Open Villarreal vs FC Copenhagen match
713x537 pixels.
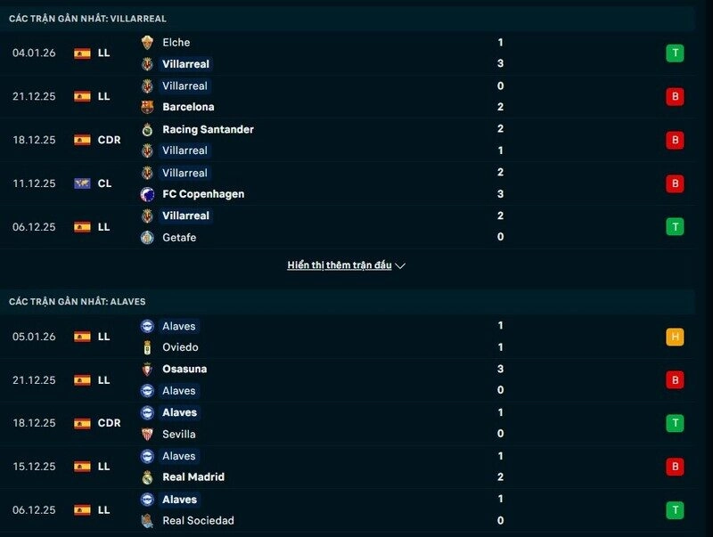tap(356, 183)
